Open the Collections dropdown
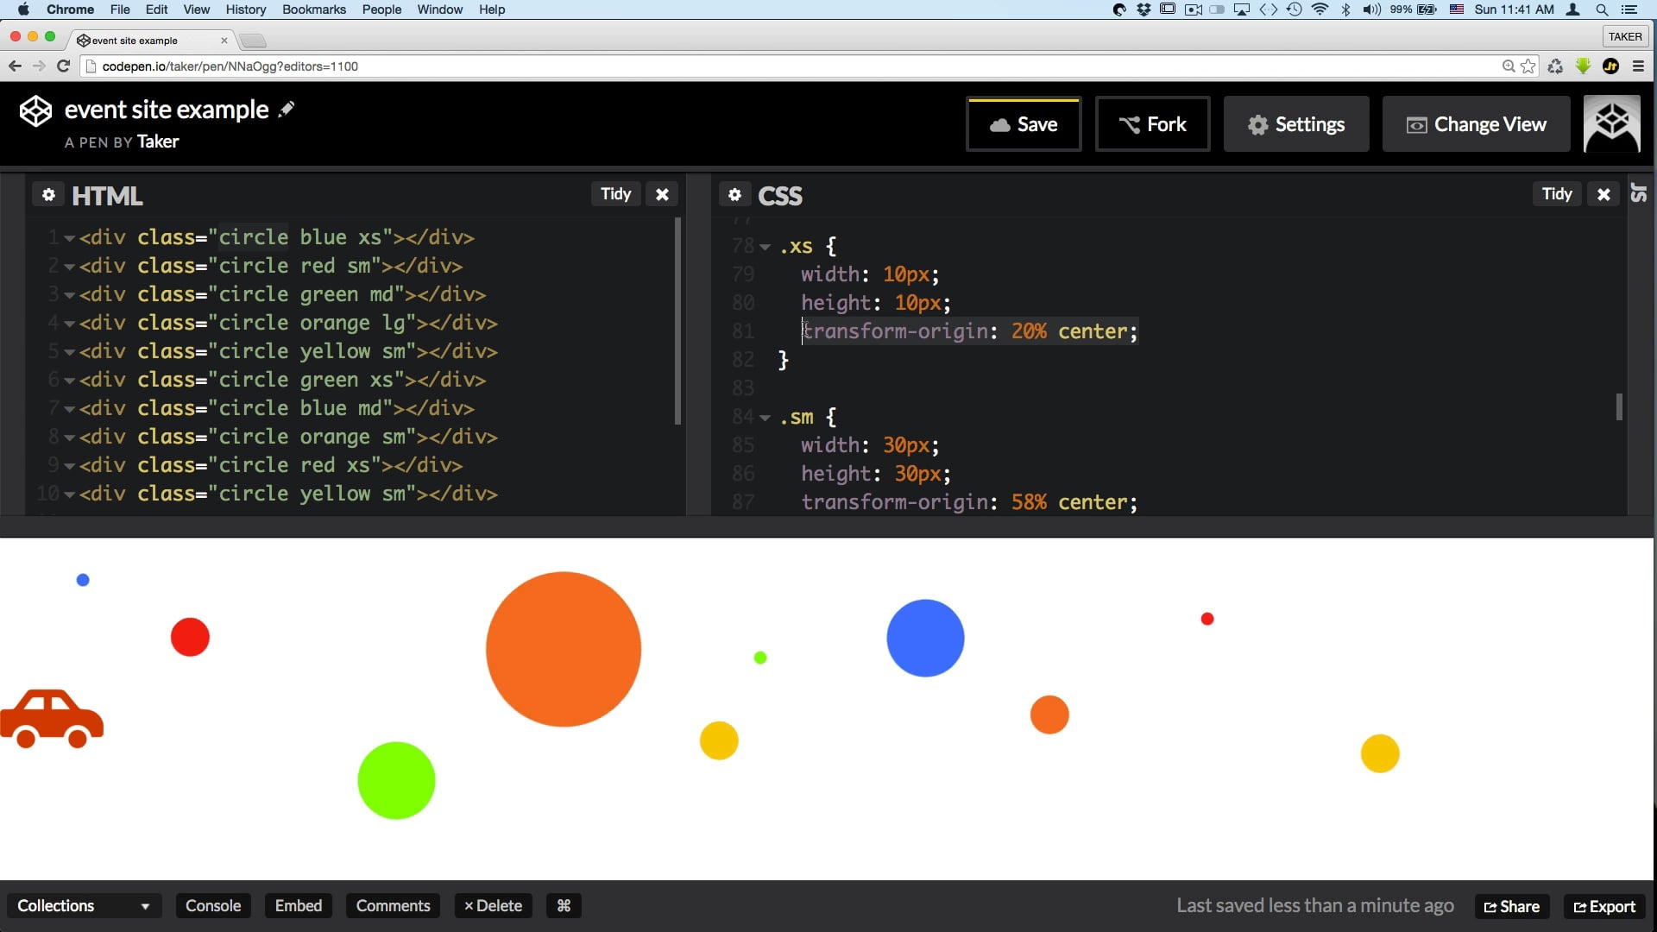The height and width of the screenshot is (932, 1657). click(x=83, y=905)
